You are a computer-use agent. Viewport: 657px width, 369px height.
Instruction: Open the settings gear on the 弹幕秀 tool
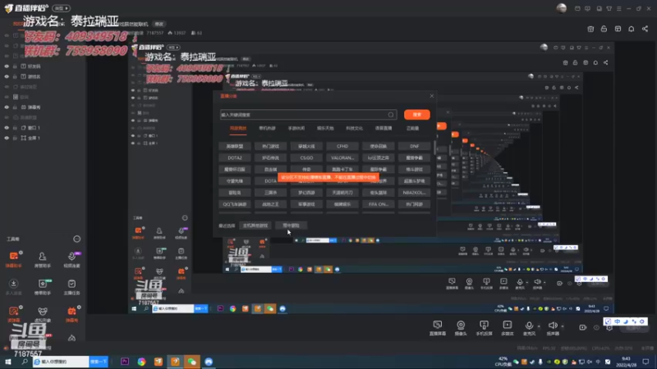click(x=79, y=307)
